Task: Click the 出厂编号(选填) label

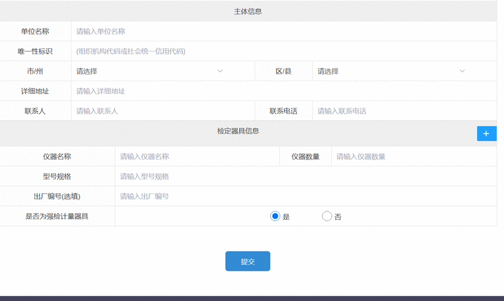Action: [x=57, y=196]
